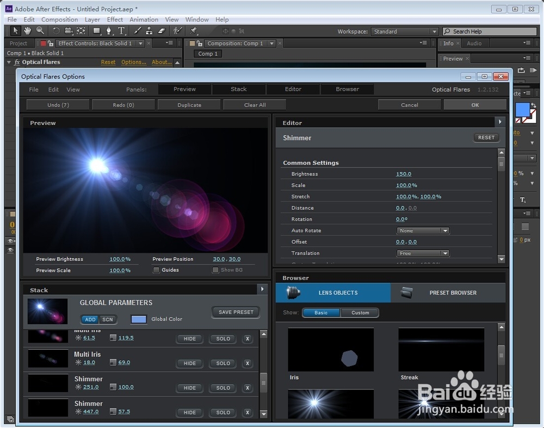This screenshot has width=544, height=428.
Task: Select the Iris lens object thumbnail
Action: pyautogui.click(x=331, y=350)
